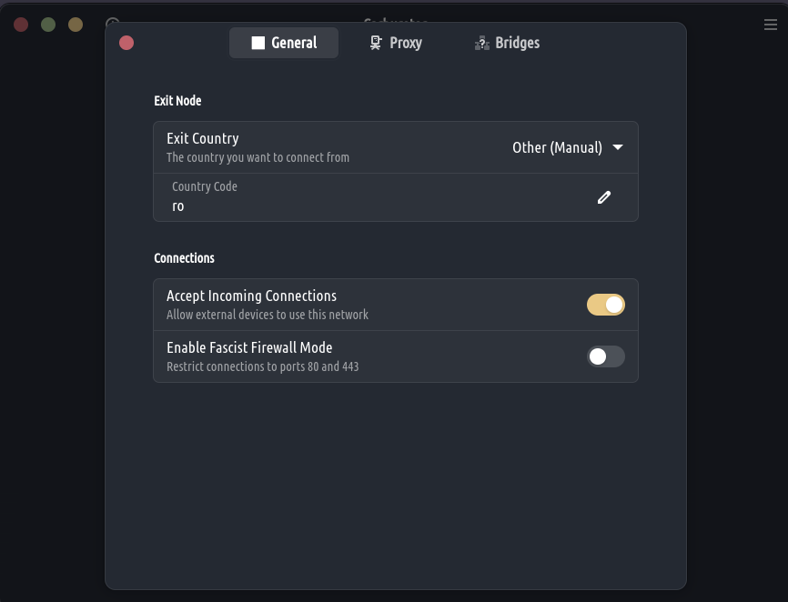
Task: Click the green button in the main window titlebar
Action: [x=48, y=25]
